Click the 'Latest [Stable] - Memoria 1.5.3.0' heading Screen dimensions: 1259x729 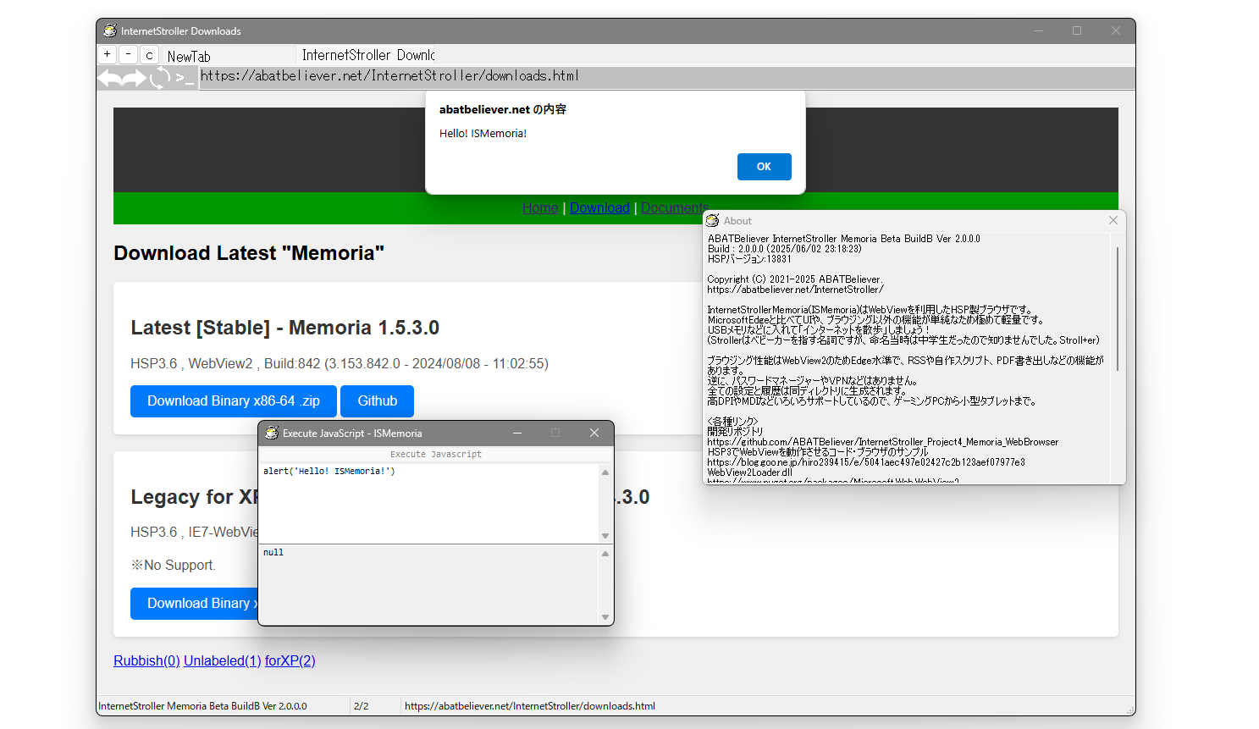pos(284,328)
